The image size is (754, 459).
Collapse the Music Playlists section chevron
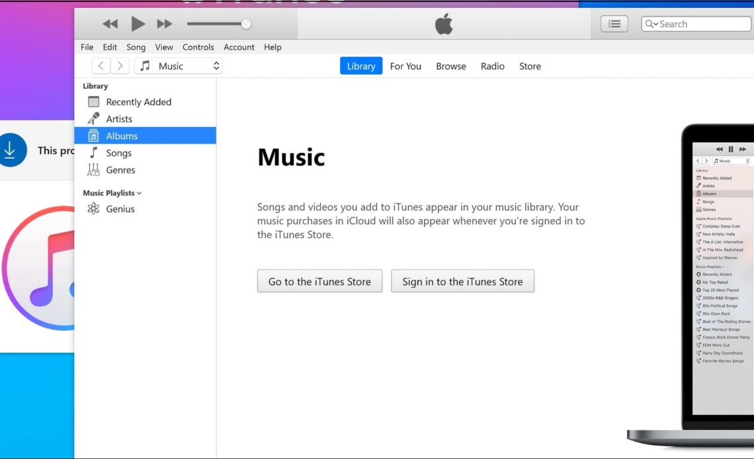[140, 193]
